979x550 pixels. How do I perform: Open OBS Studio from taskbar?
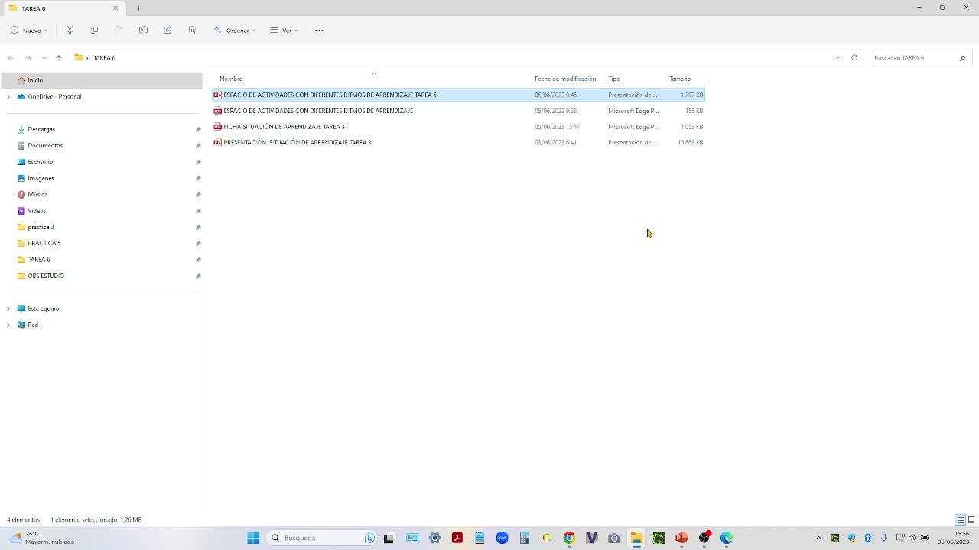[x=704, y=538]
